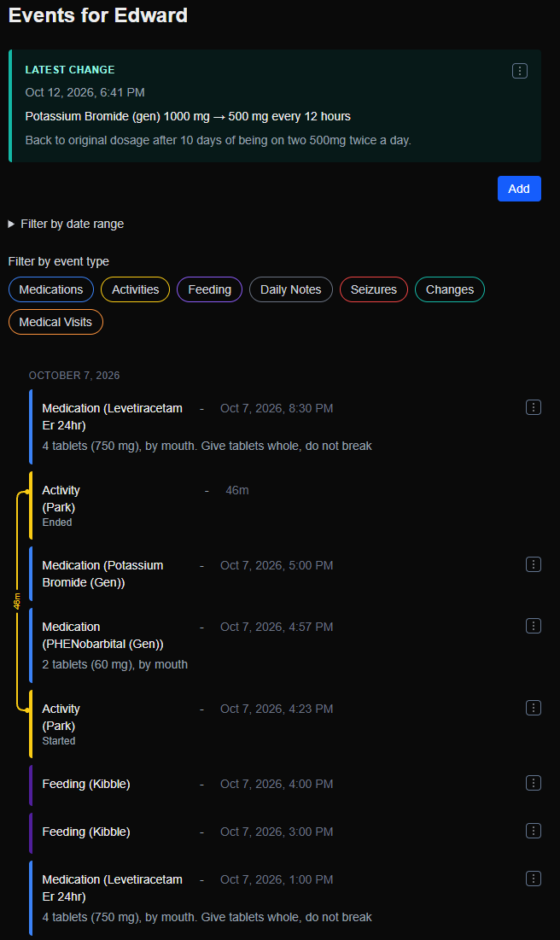Screen dimensions: 560x940
Task: Click '2 tablets (60 mg), by mouth' text
Action: [115, 664]
